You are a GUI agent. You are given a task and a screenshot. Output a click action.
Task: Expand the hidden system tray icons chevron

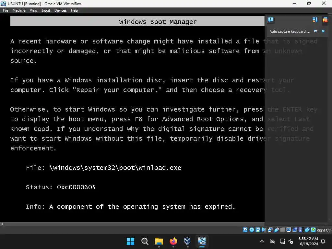262,241
